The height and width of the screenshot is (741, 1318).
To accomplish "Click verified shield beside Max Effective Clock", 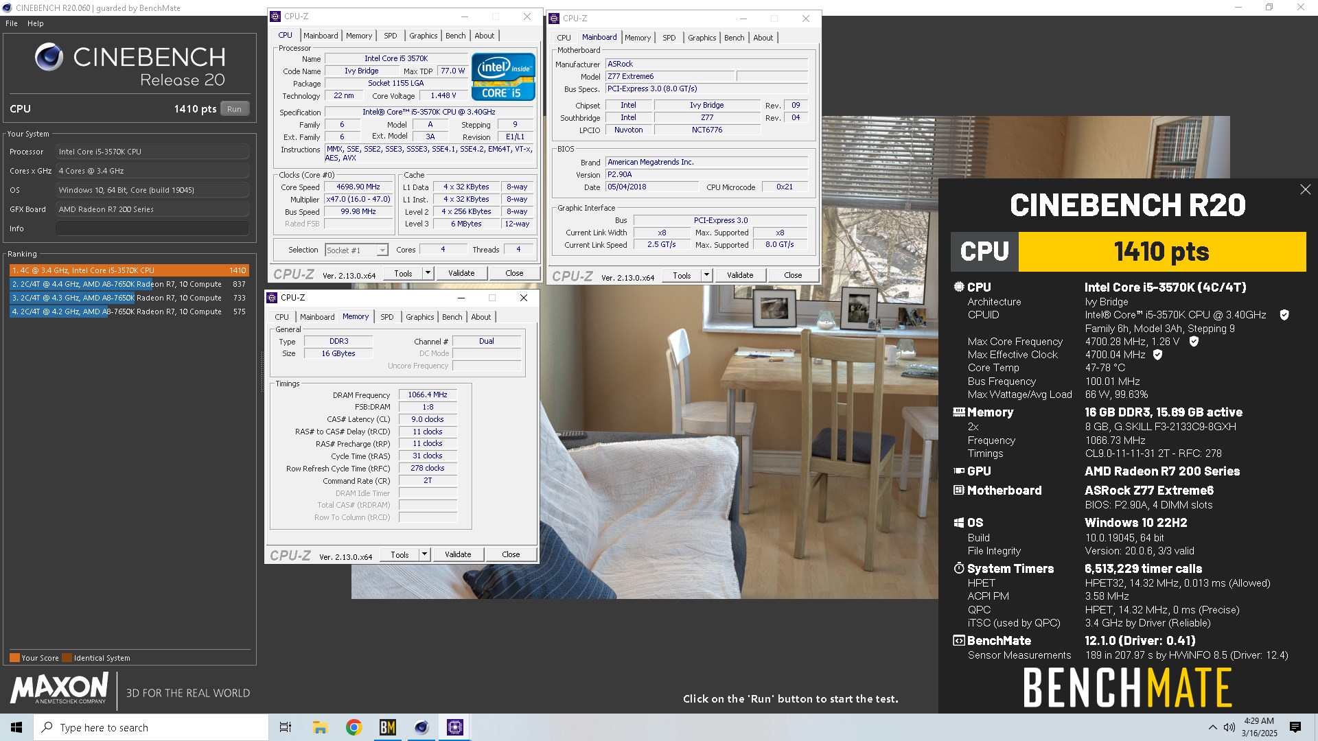I will pyautogui.click(x=1157, y=355).
